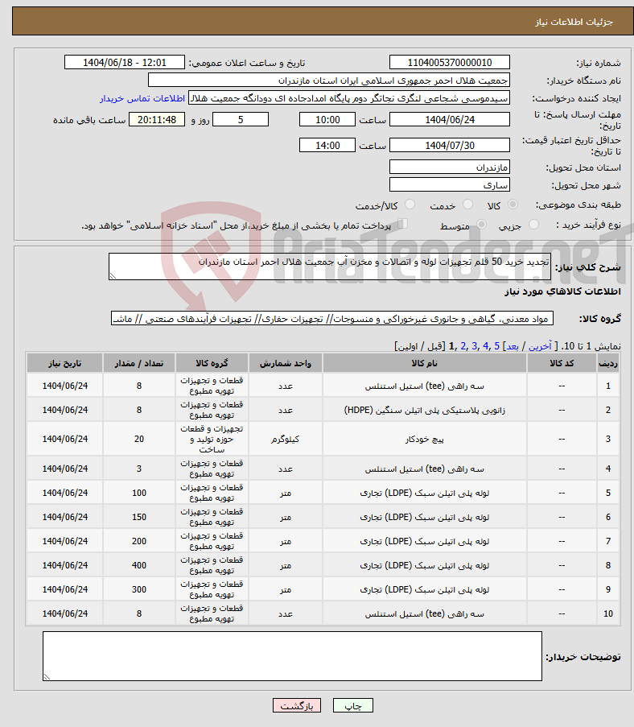This screenshot has height=727, width=634.
Task: Go to page 2 of items
Action: pyautogui.click(x=463, y=346)
